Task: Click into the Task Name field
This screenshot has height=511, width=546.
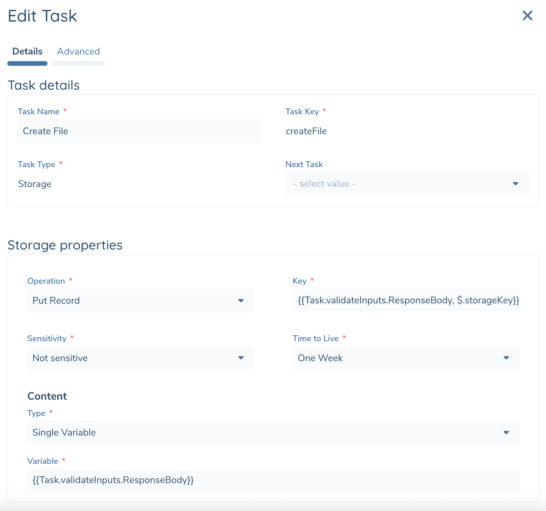Action: [x=139, y=131]
